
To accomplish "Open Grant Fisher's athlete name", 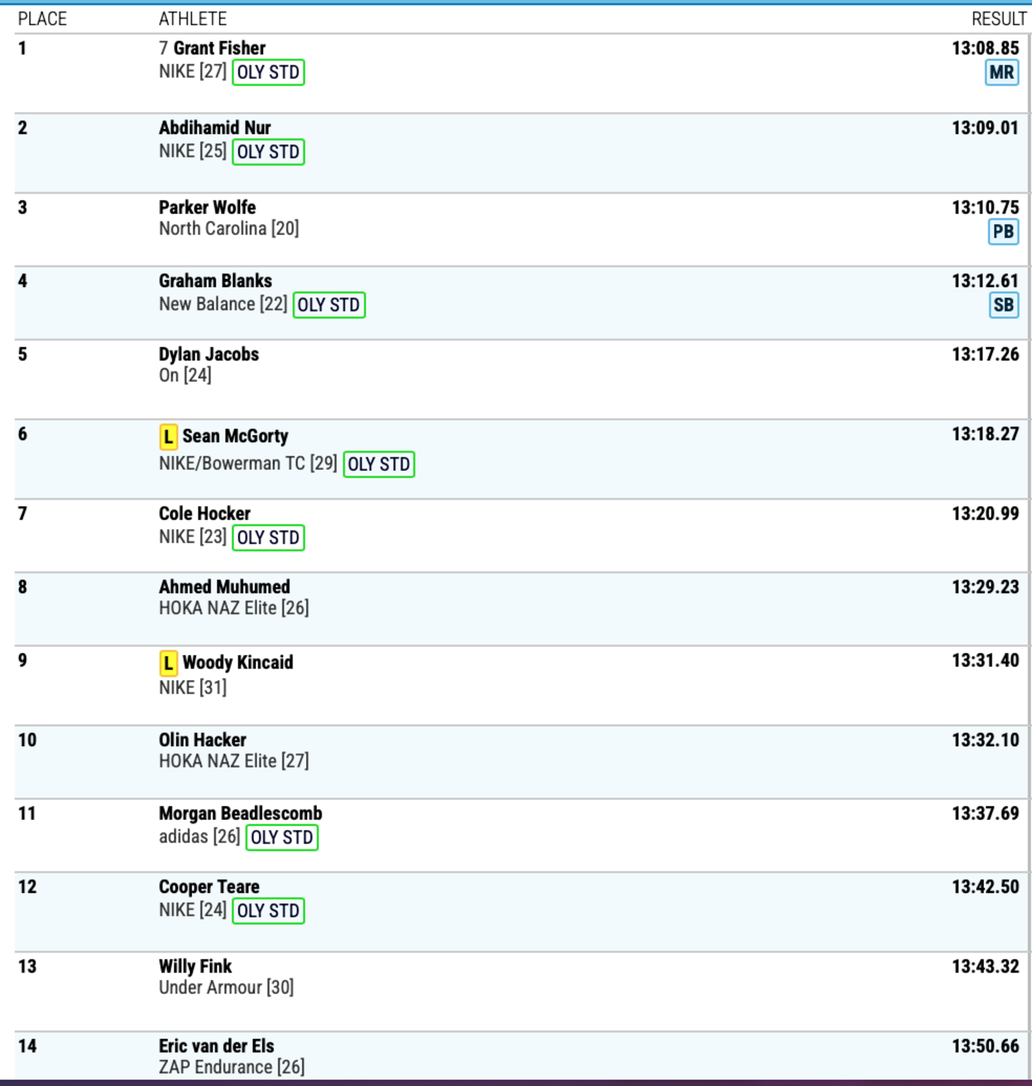I will tap(220, 48).
